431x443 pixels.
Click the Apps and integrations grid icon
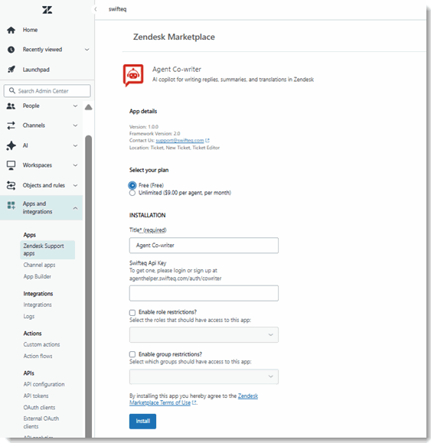(11, 205)
